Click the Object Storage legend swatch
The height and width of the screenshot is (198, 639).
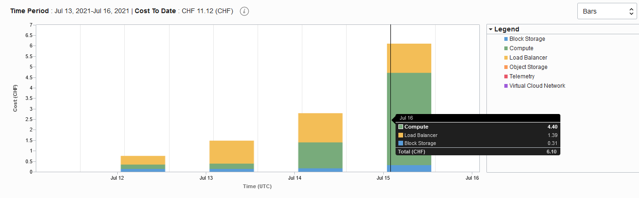tap(506, 67)
